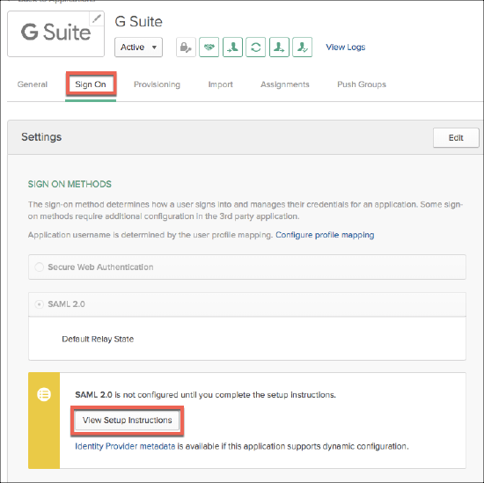The height and width of the screenshot is (483, 484).
Task: Click the push users icon with outbound arrow
Action: [279, 48]
